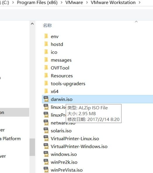
Task: Select the folder name ico
Action: pyautogui.click(x=54, y=52)
